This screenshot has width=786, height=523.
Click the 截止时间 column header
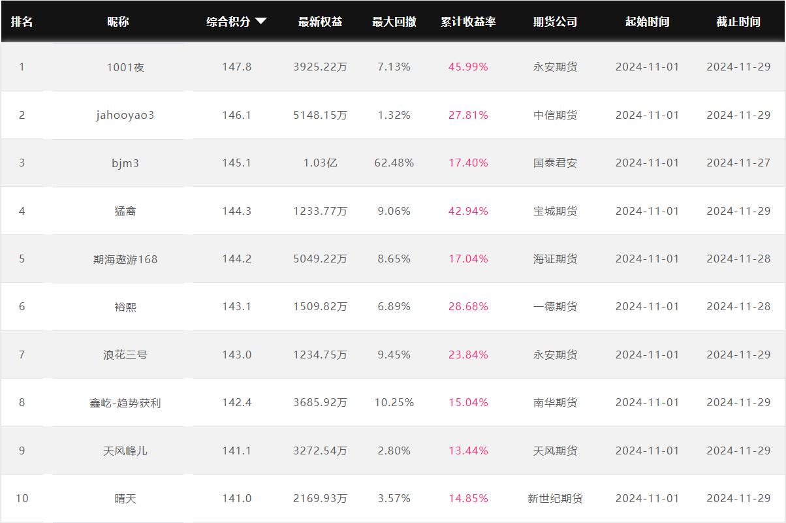pos(738,22)
